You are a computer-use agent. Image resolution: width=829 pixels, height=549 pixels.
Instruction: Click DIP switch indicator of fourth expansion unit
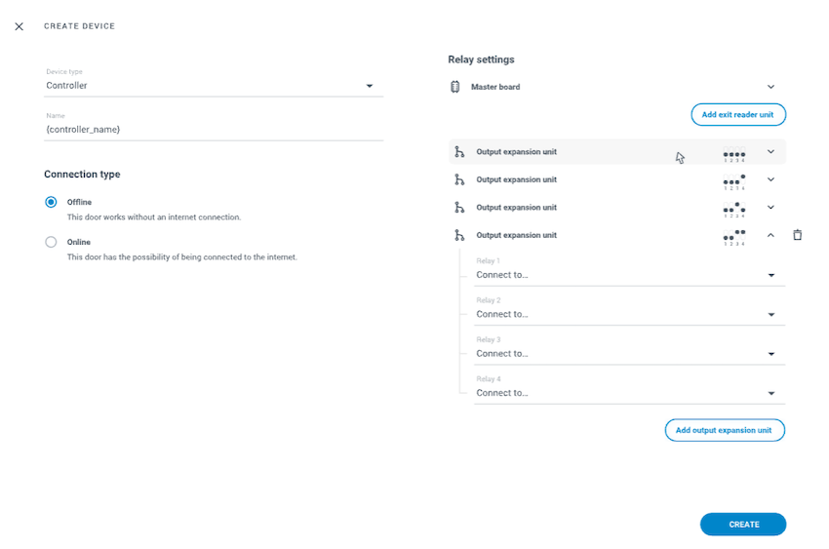tap(734, 238)
